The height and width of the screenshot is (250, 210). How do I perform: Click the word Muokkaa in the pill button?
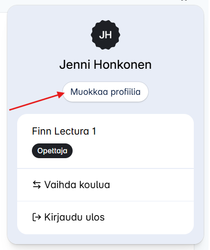[89, 92]
